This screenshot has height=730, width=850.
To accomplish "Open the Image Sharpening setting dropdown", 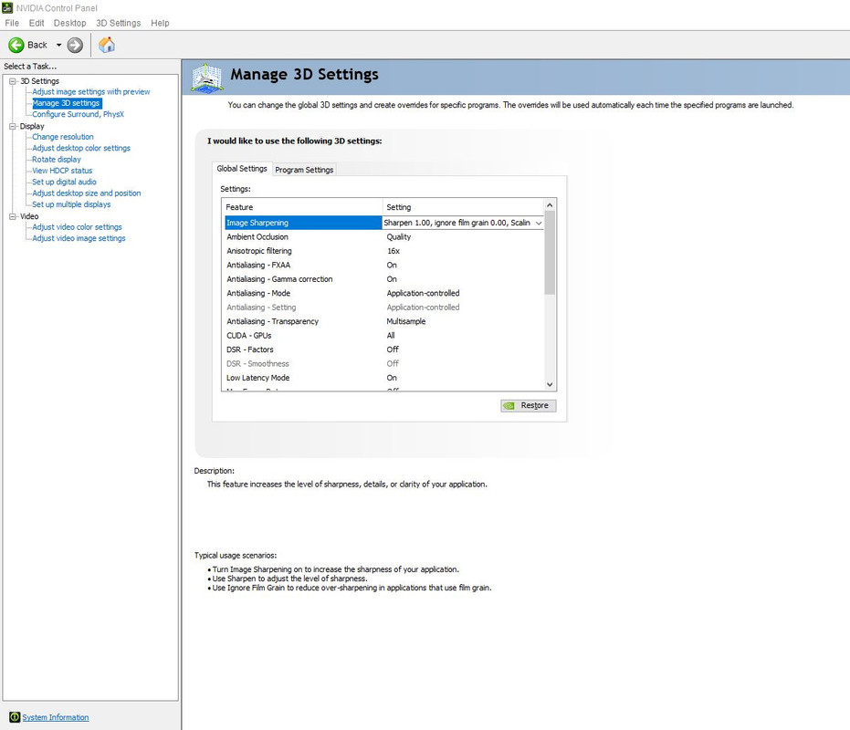I will coord(539,223).
